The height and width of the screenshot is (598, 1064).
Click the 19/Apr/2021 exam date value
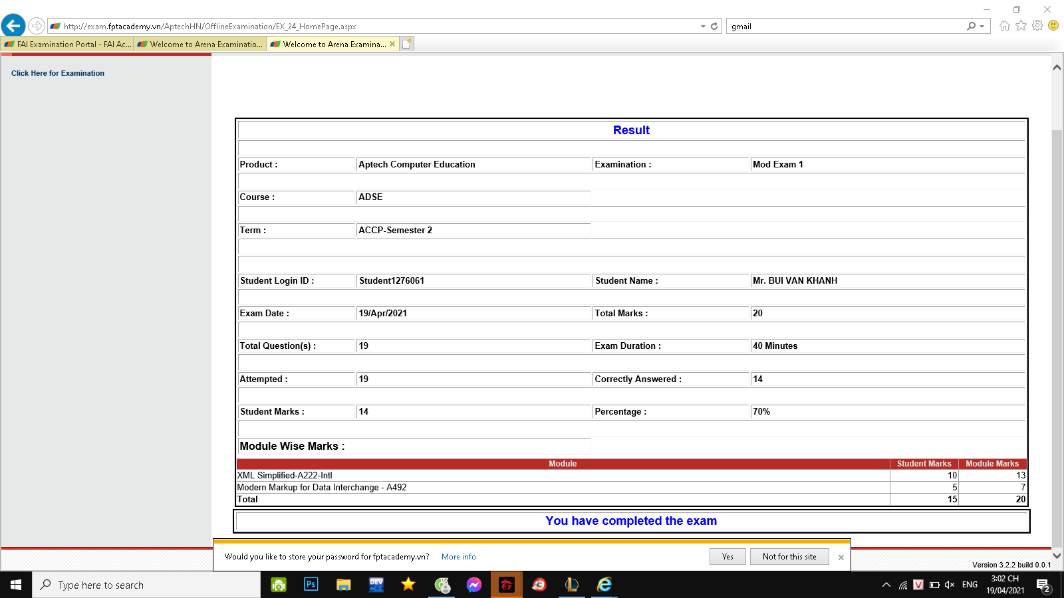(382, 313)
